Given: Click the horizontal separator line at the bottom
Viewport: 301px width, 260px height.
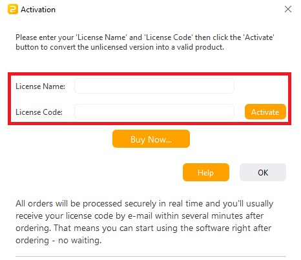Looking at the screenshot, I should point(150,256).
